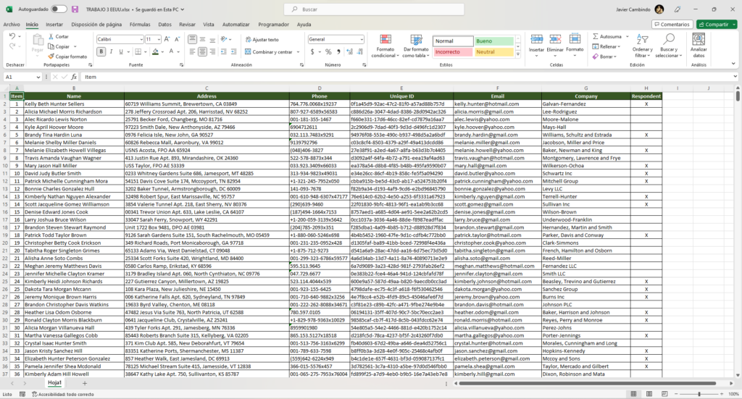Decrease decimal places

(x=360, y=51)
